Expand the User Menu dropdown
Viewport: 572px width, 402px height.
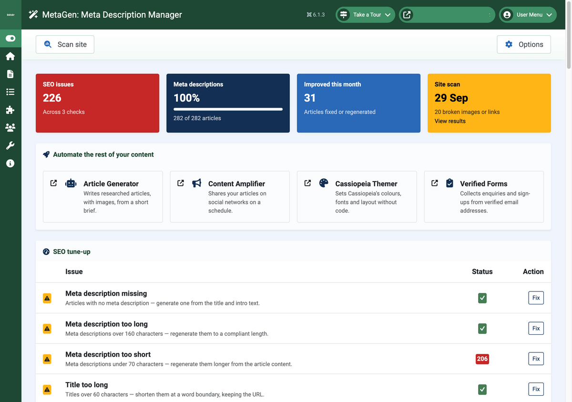[x=528, y=15]
